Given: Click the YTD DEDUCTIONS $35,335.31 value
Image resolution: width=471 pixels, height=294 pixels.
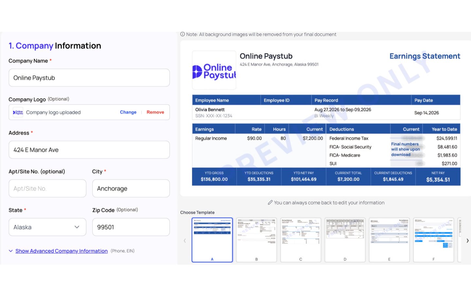Looking at the screenshot, I should pyautogui.click(x=259, y=179).
